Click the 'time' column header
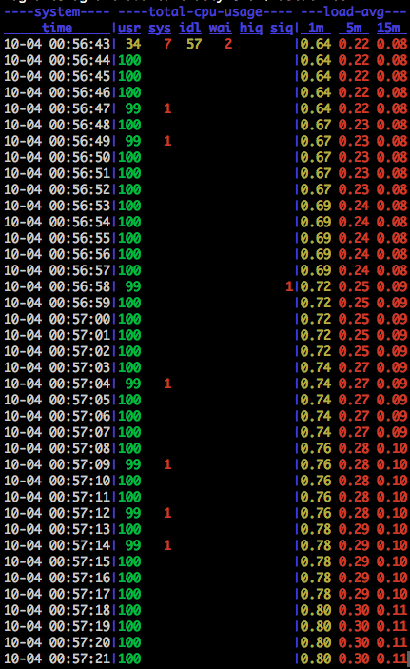Screen dimensions: 410x669 click(x=57, y=29)
